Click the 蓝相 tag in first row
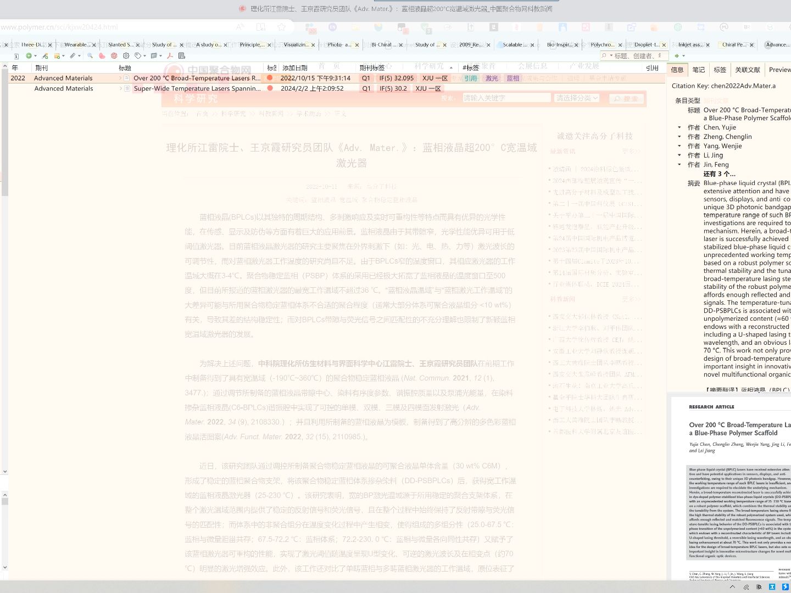Viewport: 791px width, 593px height. pyautogui.click(x=513, y=79)
